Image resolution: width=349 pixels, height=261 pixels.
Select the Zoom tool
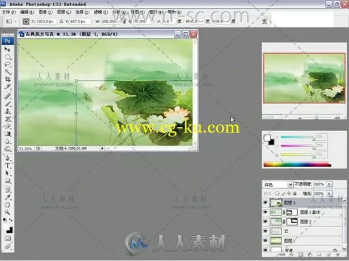click(7, 212)
